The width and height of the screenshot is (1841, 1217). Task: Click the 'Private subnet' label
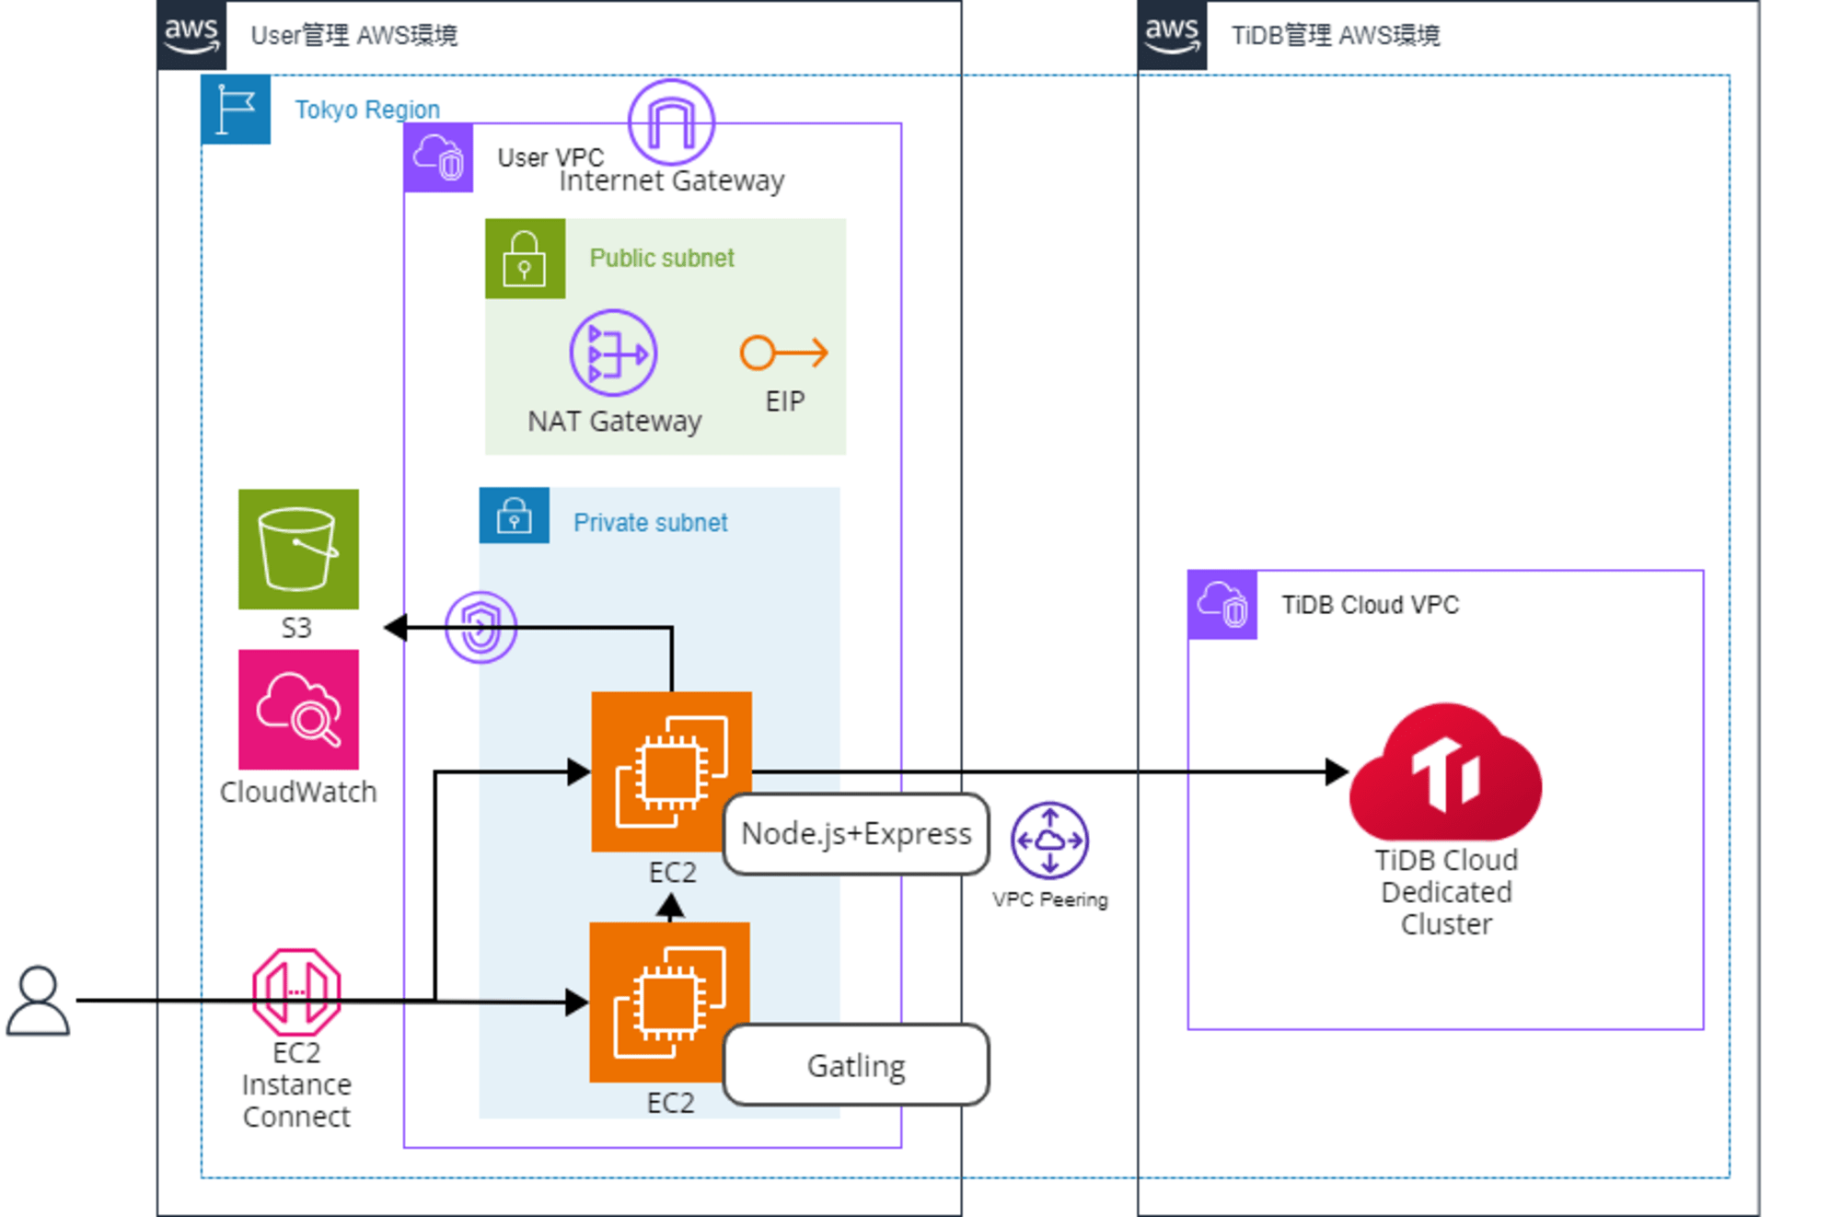[651, 523]
